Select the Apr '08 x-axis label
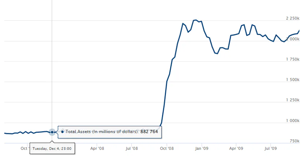The height and width of the screenshot is (158, 303). pyautogui.click(x=97, y=148)
